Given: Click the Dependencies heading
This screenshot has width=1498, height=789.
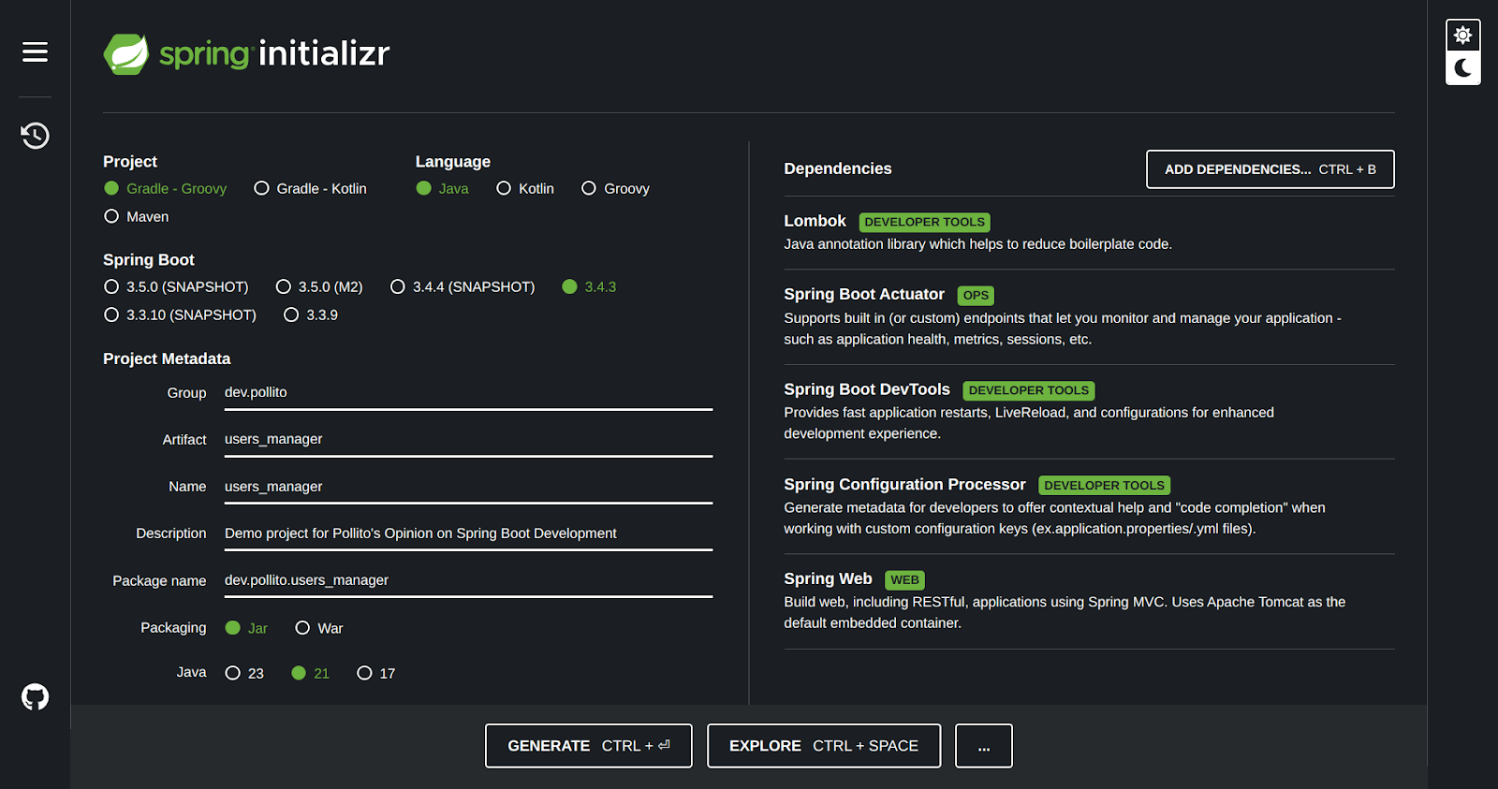Looking at the screenshot, I should 838,168.
